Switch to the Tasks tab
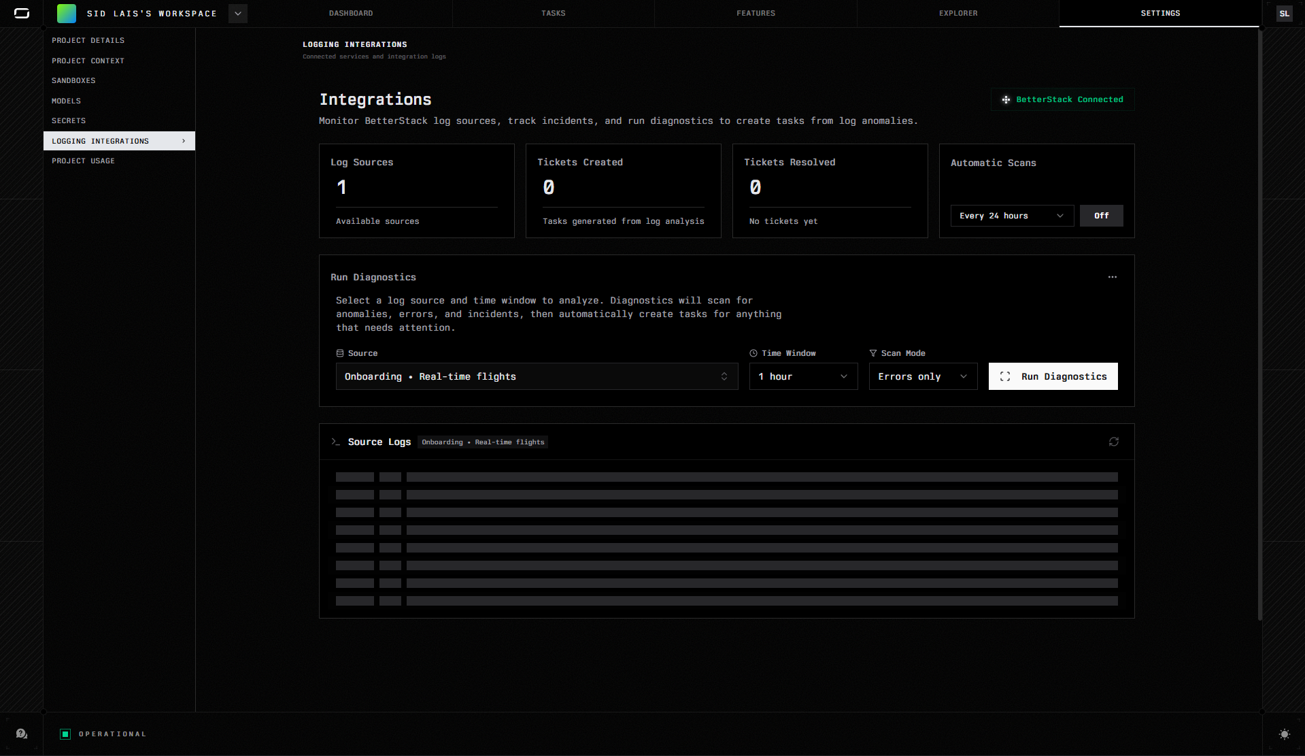The width and height of the screenshot is (1305, 756). (x=554, y=14)
